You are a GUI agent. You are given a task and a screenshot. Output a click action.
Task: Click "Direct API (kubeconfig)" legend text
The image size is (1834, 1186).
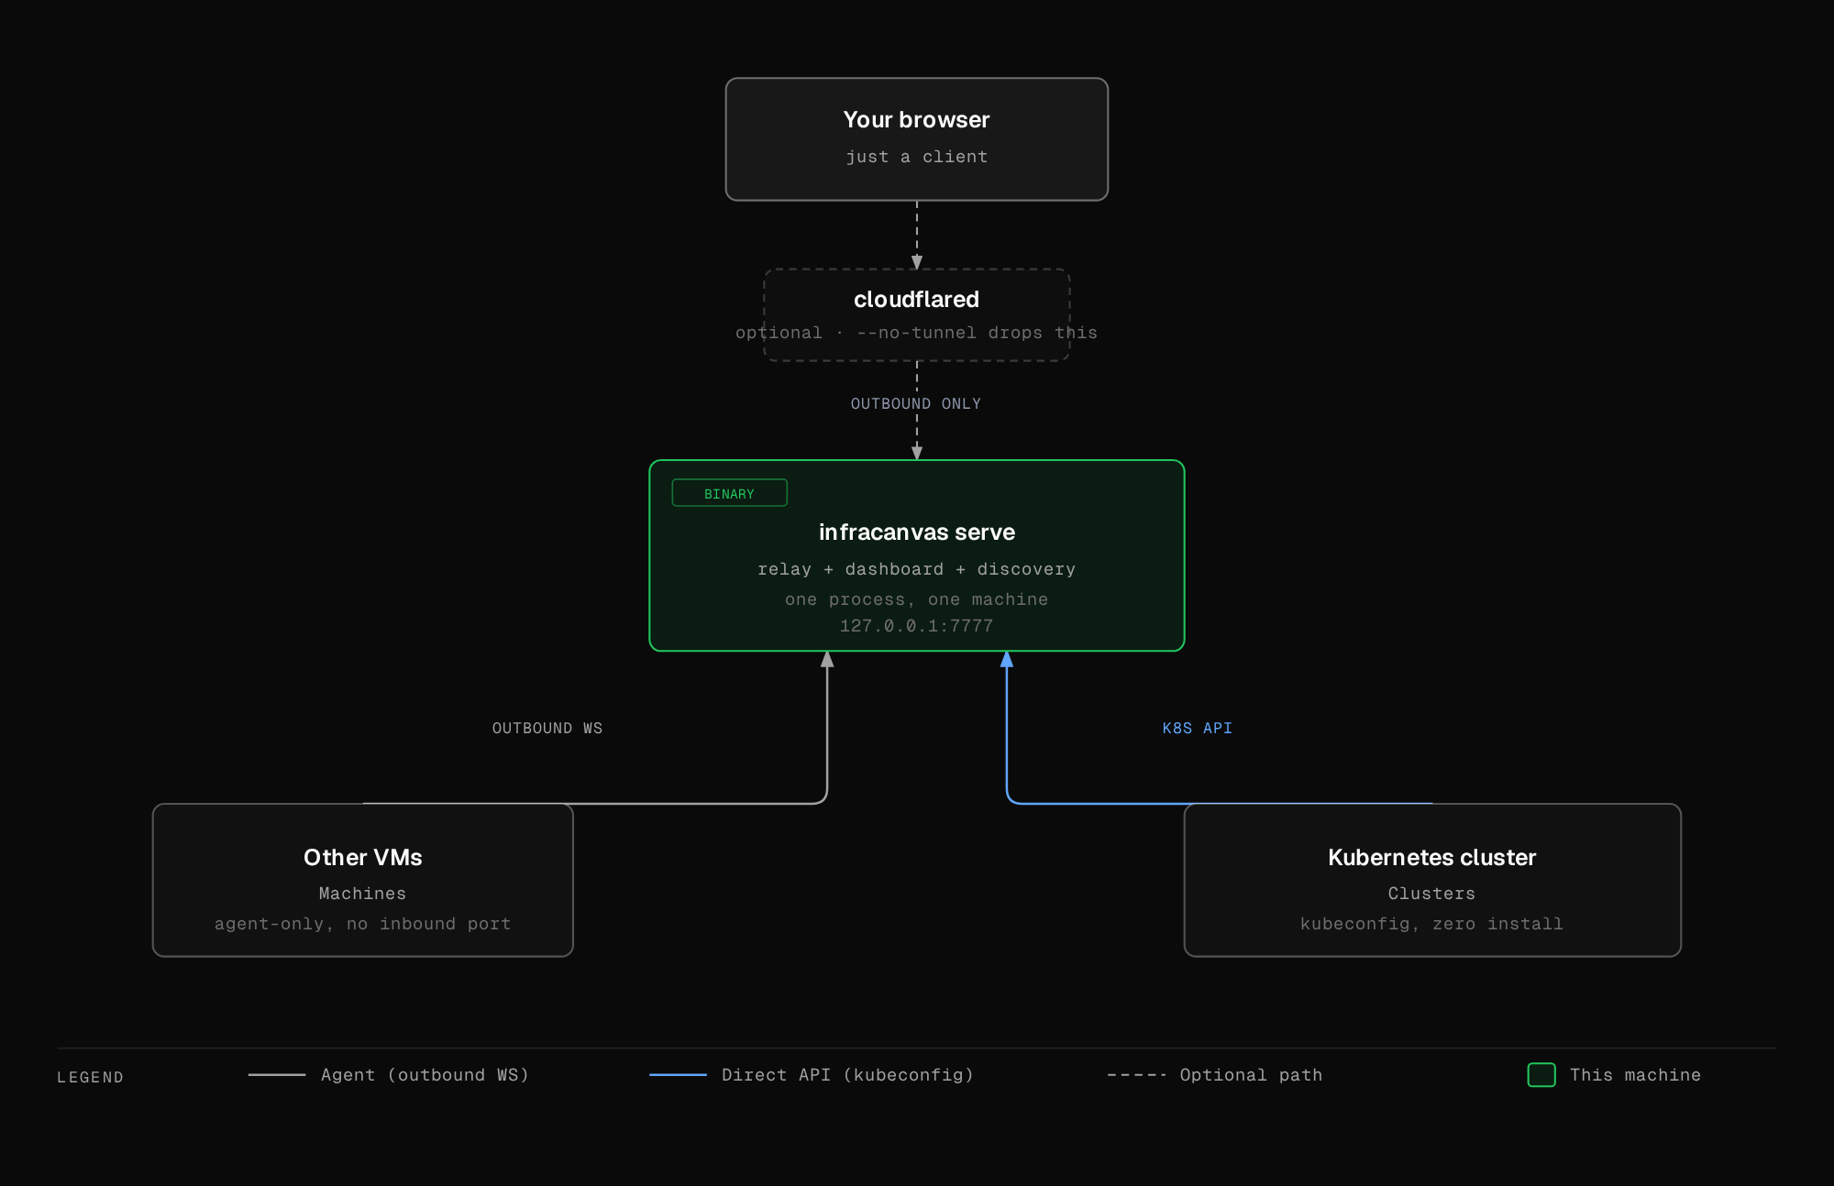click(847, 1075)
